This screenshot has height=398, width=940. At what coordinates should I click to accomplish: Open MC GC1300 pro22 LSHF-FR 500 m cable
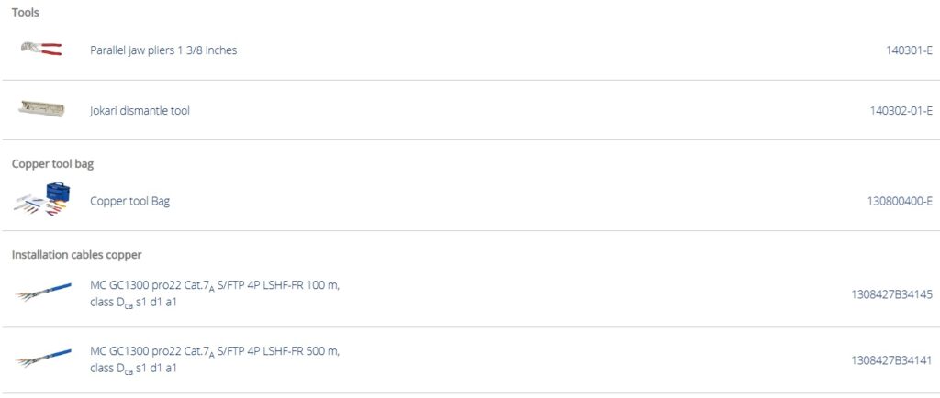[215, 351]
